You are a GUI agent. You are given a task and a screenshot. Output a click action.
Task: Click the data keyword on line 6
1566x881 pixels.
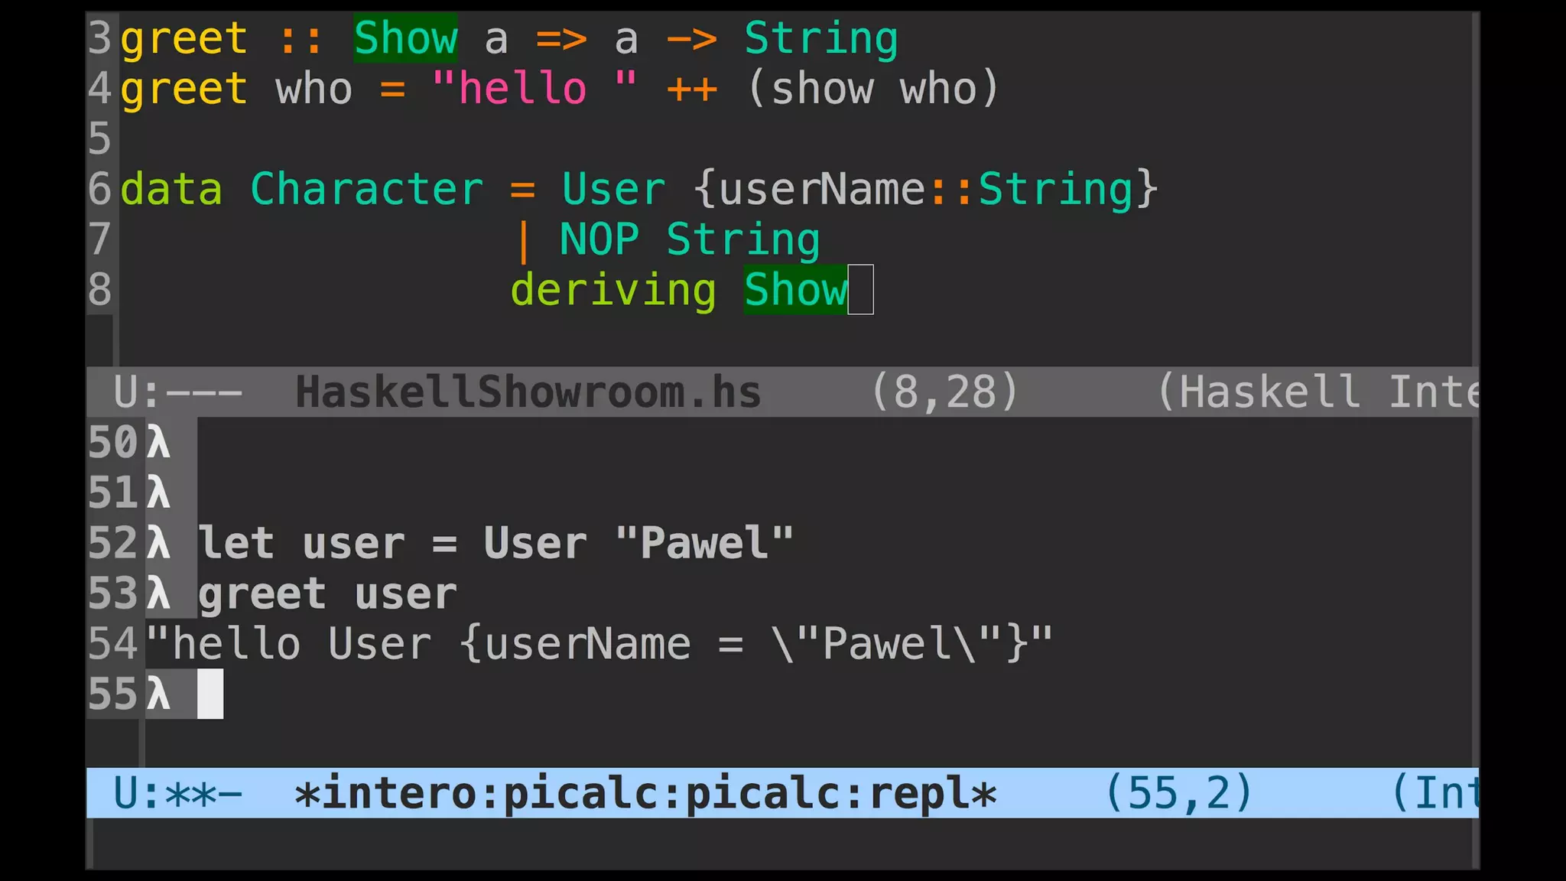[171, 189]
